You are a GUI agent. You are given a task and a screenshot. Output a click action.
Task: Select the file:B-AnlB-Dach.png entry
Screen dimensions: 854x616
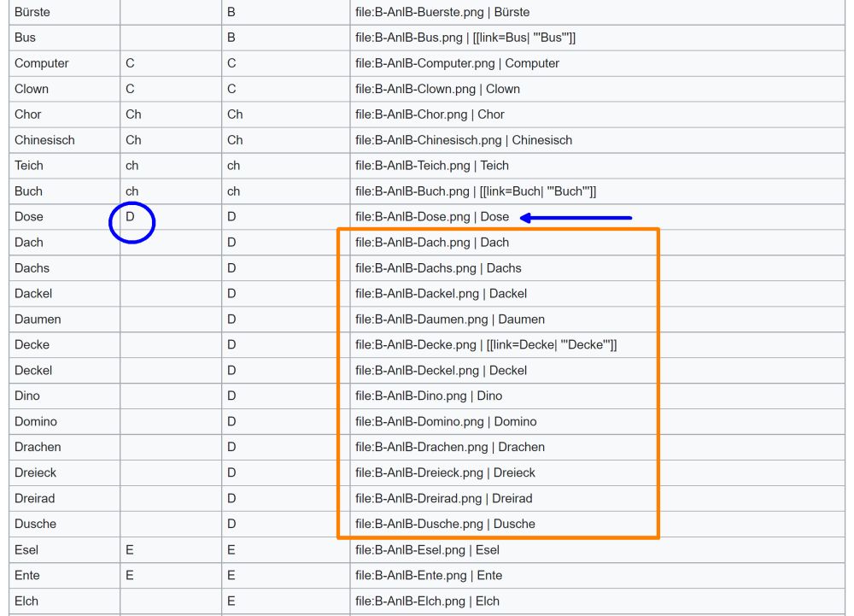pos(432,243)
